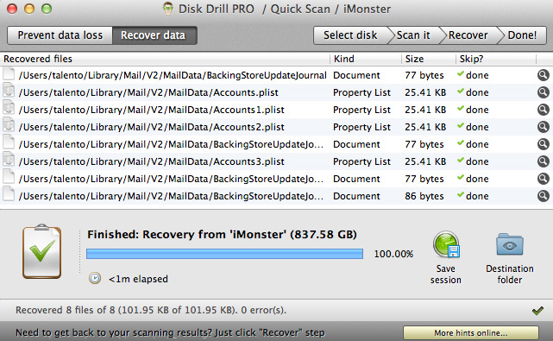Open the Destination folder icon
The image size is (553, 341).
click(510, 244)
